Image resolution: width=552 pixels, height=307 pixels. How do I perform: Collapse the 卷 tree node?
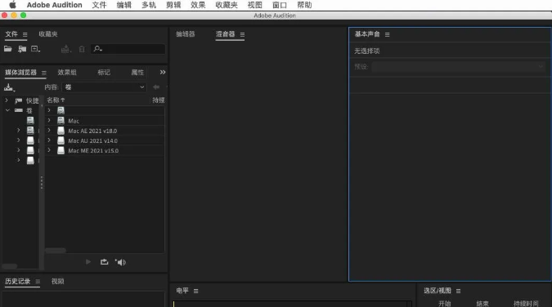point(7,110)
